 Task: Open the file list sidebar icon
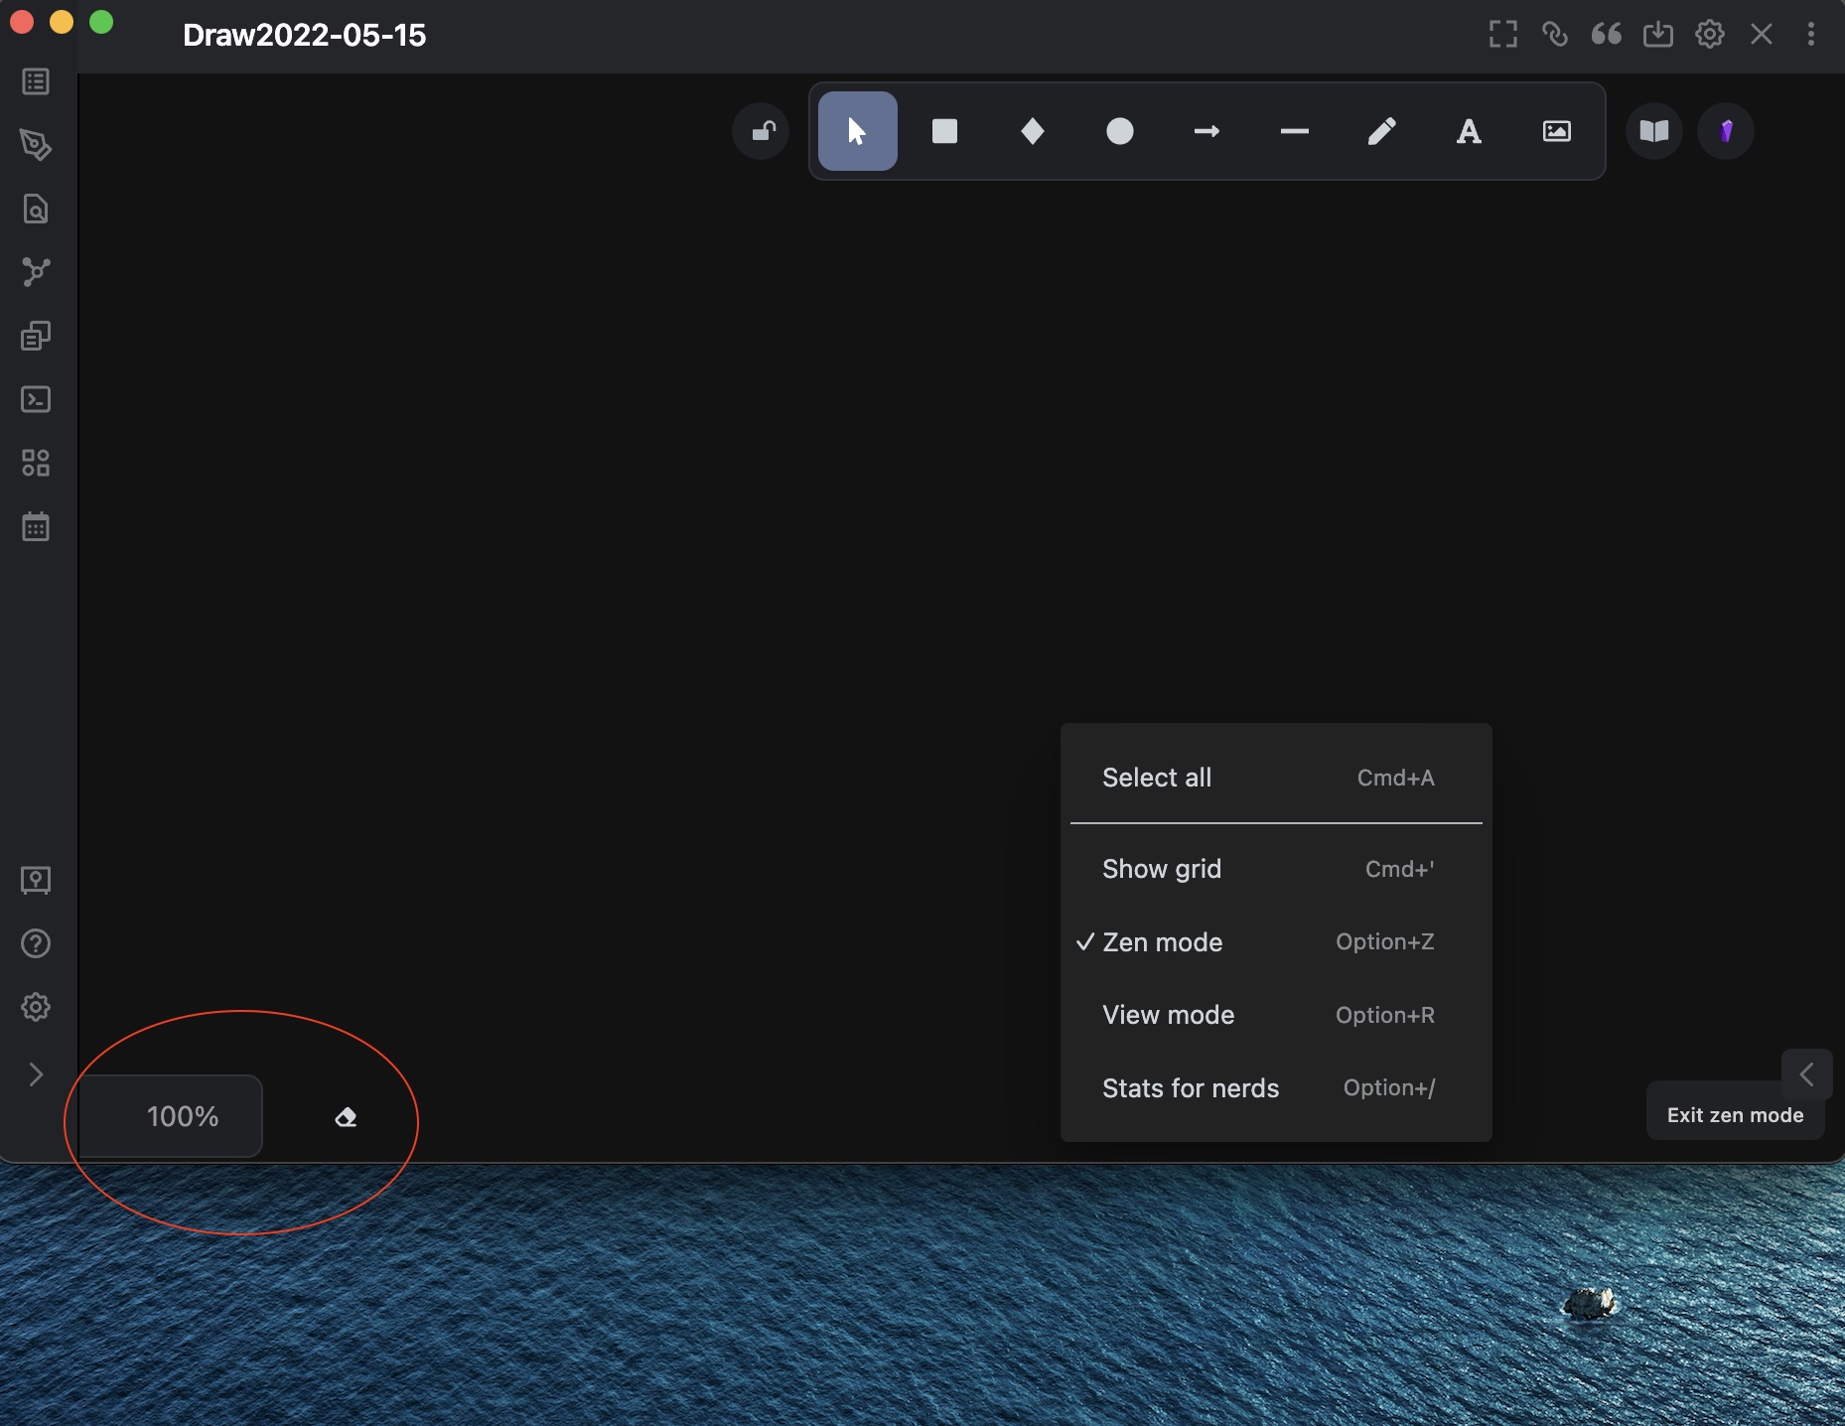pyautogui.click(x=36, y=81)
